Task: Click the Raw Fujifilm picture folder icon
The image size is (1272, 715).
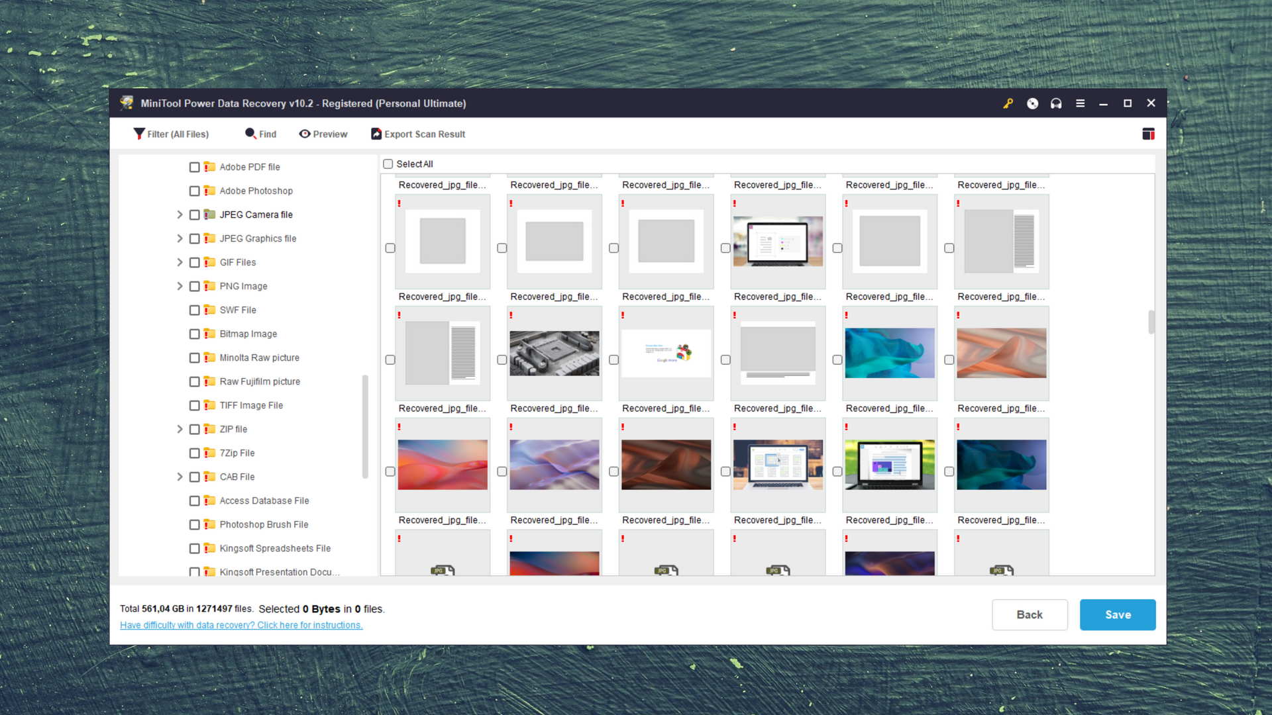Action: [209, 381]
